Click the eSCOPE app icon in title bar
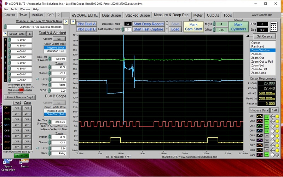Image resolution: width=283 pixels, height=177 pixels. click(6, 4)
